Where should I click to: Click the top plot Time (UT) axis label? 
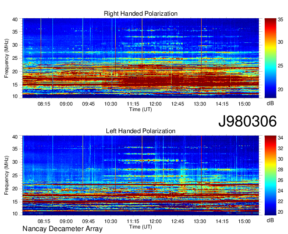(141, 109)
